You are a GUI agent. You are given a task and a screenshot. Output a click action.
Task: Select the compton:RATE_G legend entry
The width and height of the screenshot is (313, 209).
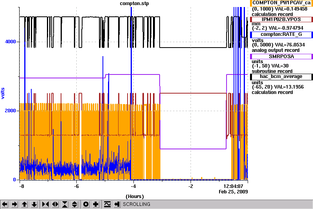point(281,35)
